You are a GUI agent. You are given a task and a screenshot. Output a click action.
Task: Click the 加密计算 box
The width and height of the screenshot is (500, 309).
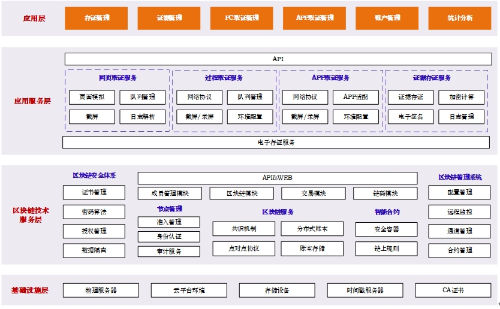click(462, 97)
